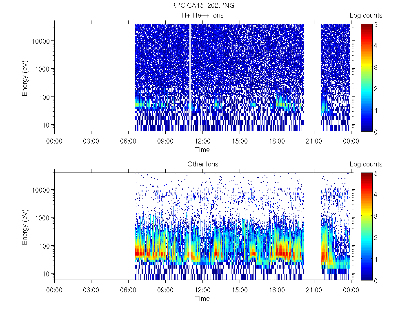Image resolution: width=418 pixels, height=314 pixels.
Task: Click the rainbow colorbar of the Other Ions plot
Action: click(367, 227)
